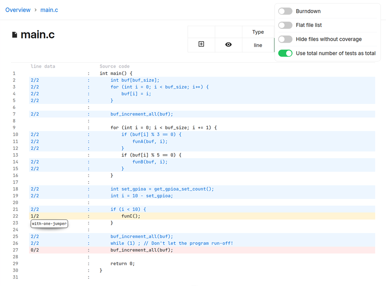Click 'int set_gpioa = get_gpioa_set_count();' line
386x286 pixels.
pos(162,189)
